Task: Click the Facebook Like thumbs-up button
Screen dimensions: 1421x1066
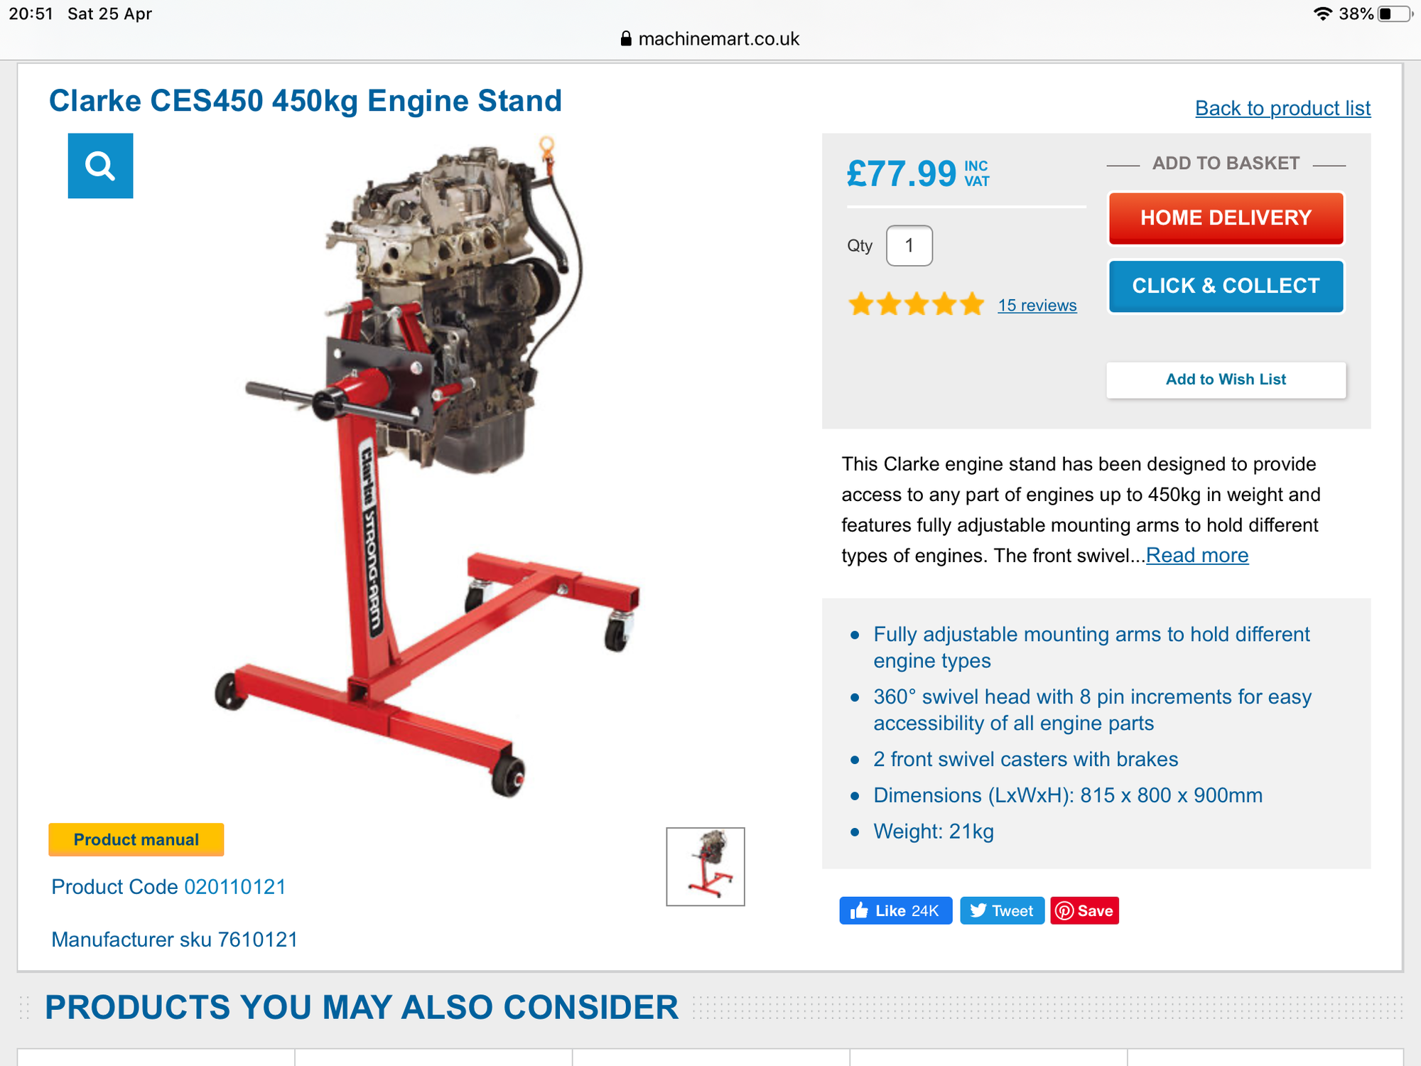Action: (895, 910)
